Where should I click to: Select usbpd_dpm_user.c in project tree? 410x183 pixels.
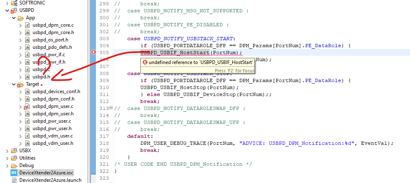53,106
